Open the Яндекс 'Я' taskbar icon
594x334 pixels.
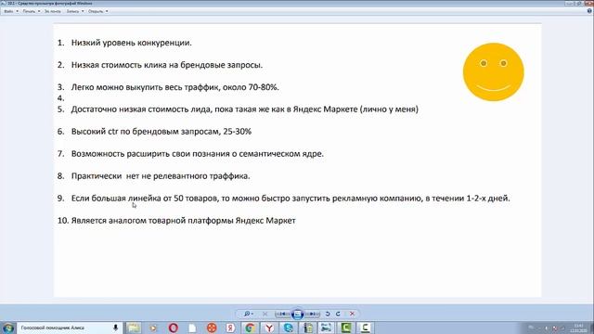coord(230,328)
